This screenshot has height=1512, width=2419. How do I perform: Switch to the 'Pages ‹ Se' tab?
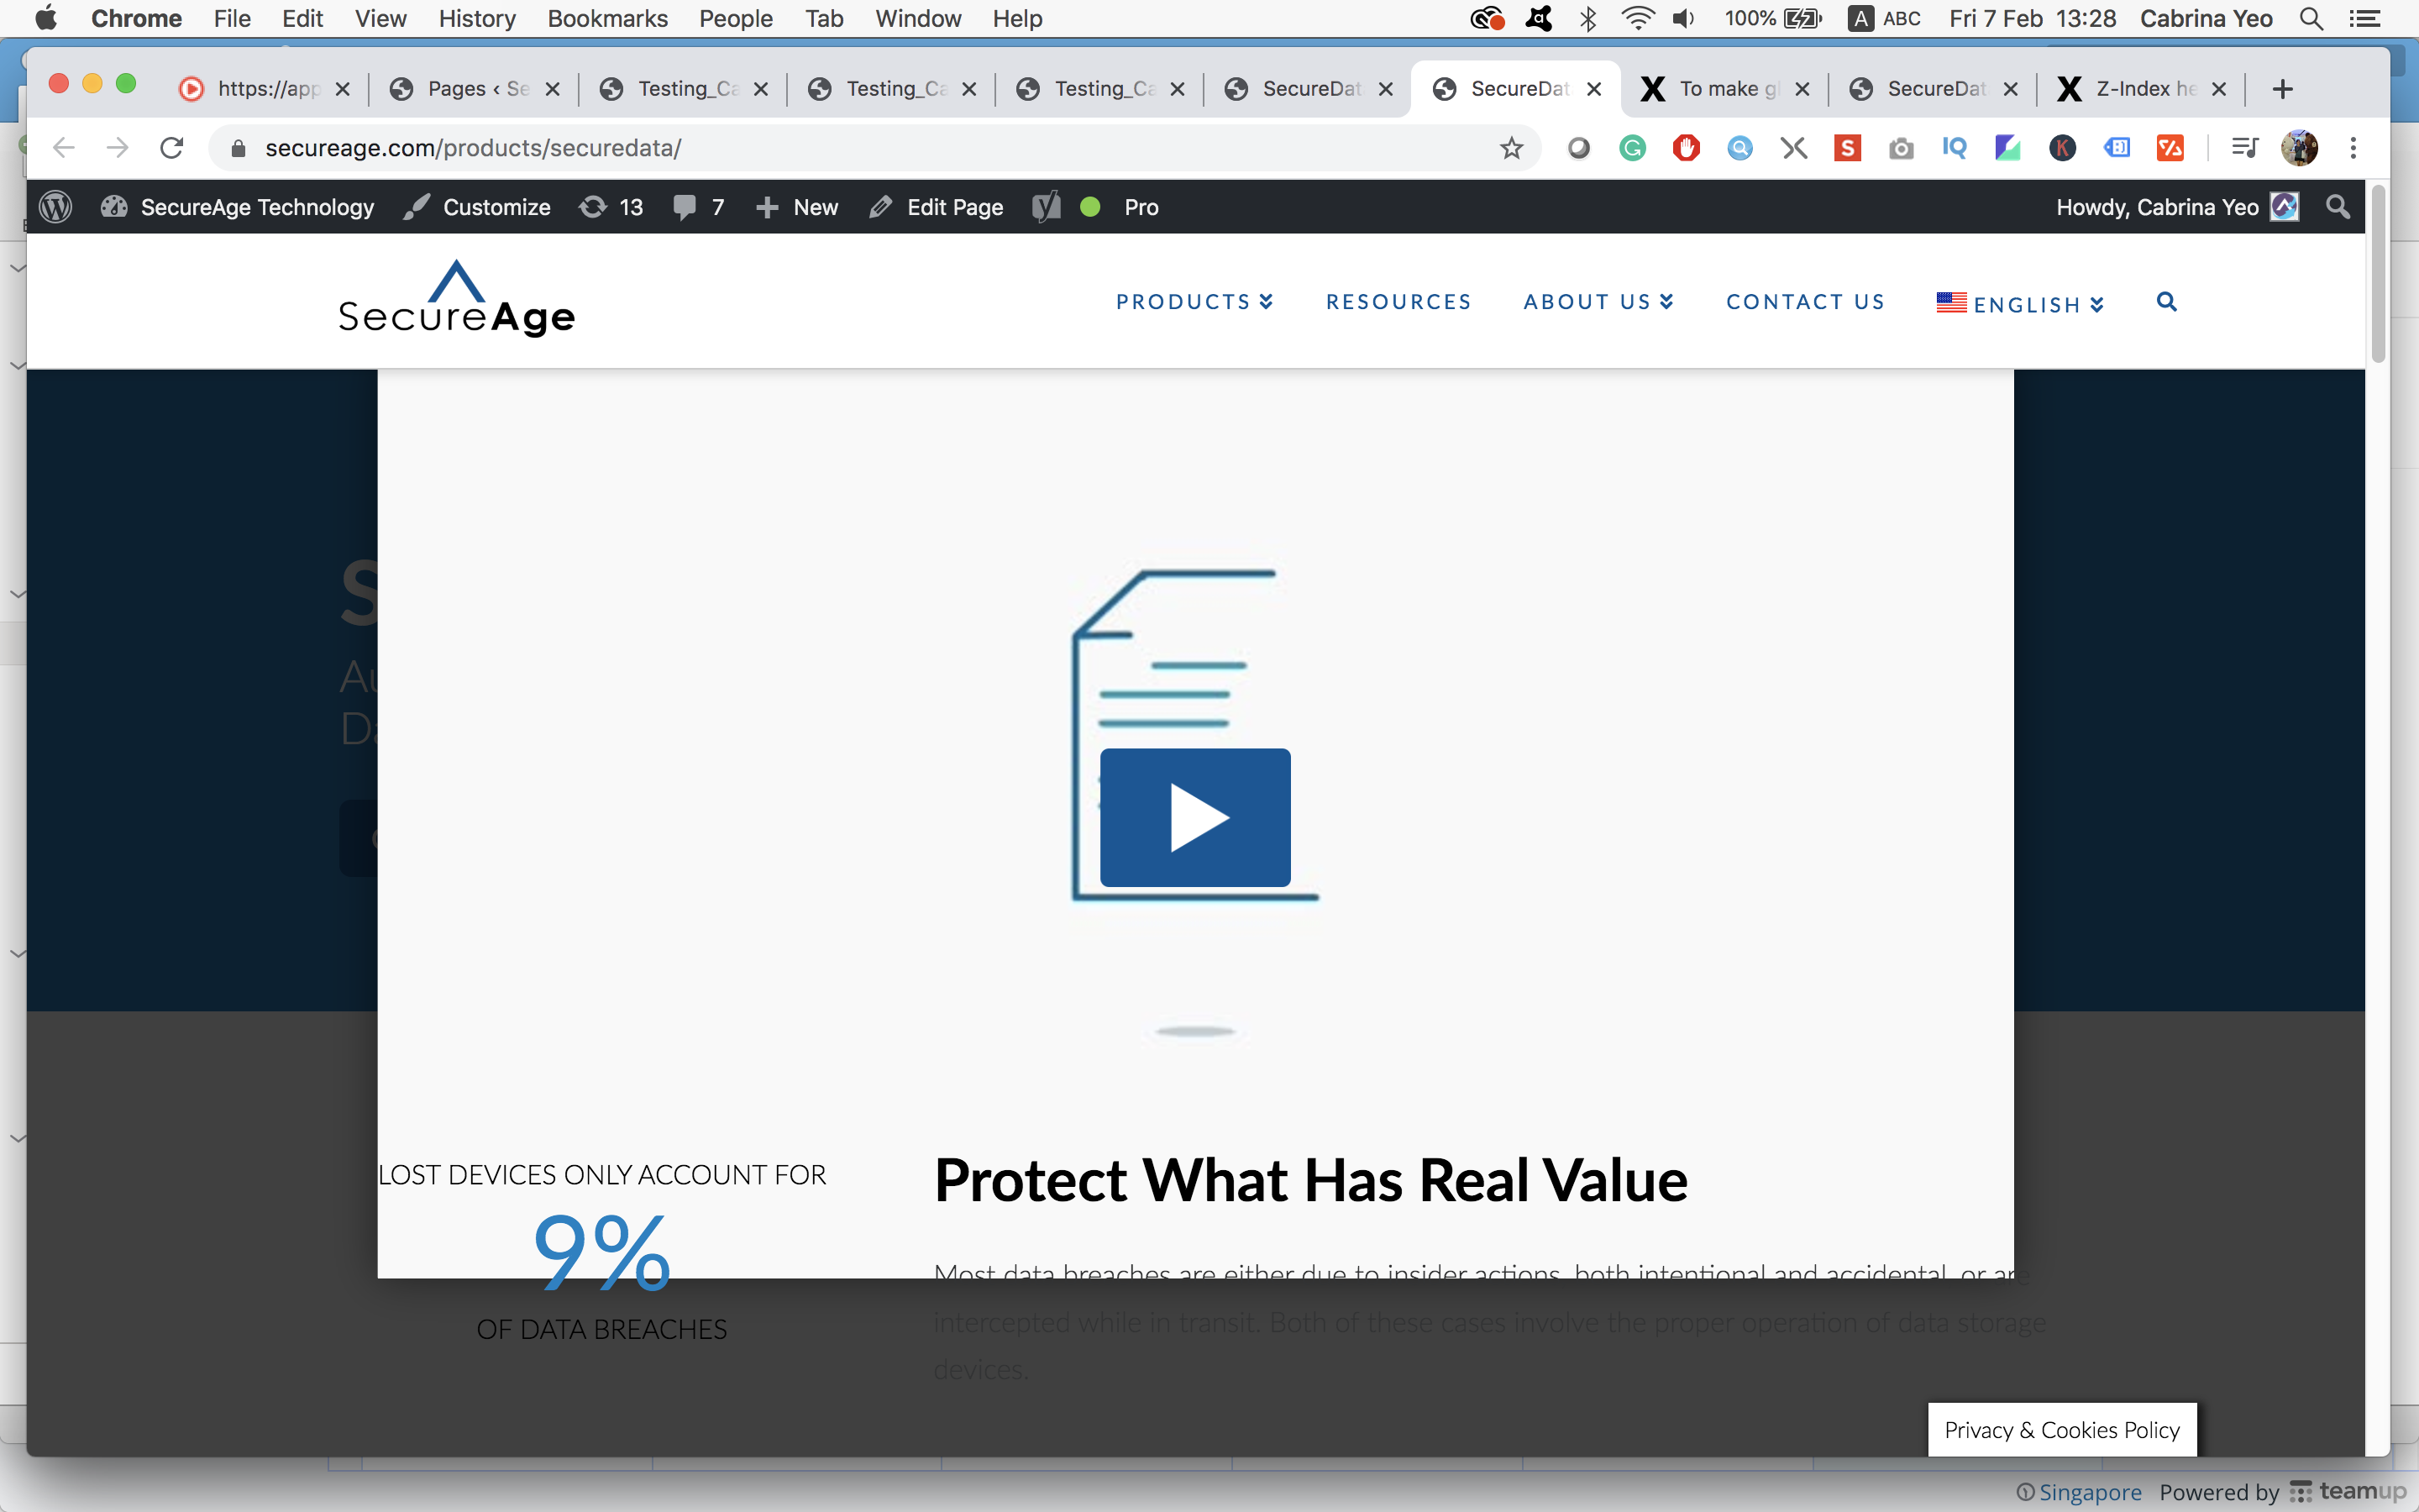[x=473, y=89]
